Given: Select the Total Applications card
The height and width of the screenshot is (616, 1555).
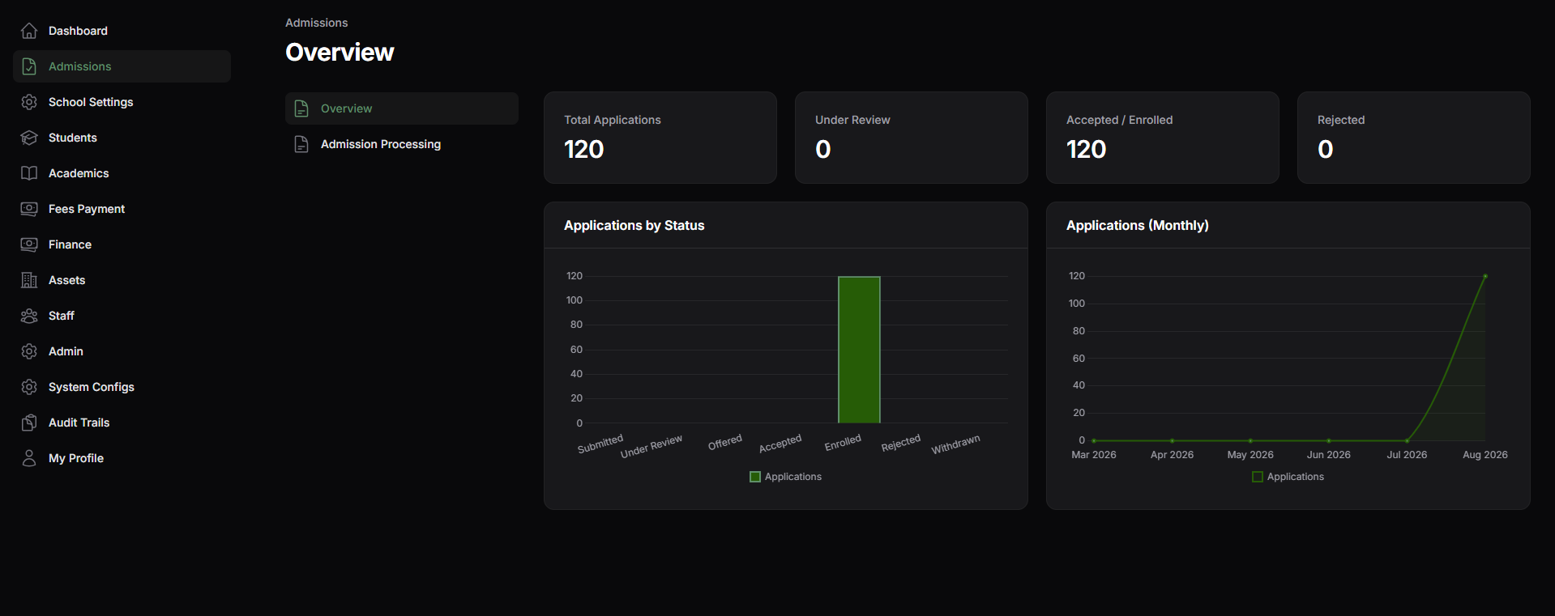Looking at the screenshot, I should 660,138.
